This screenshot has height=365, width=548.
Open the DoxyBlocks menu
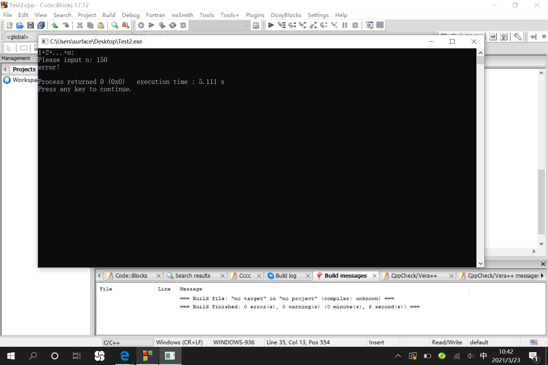click(x=286, y=15)
